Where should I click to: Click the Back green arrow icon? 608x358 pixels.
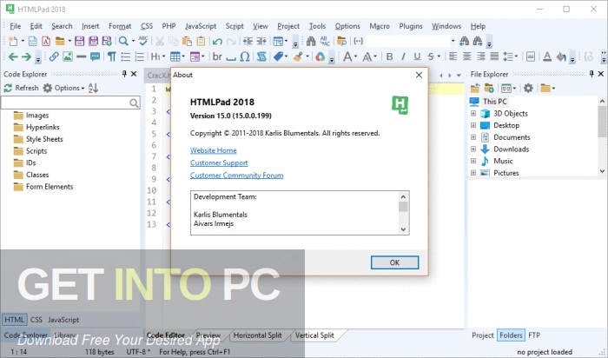pyautogui.click(x=13, y=57)
